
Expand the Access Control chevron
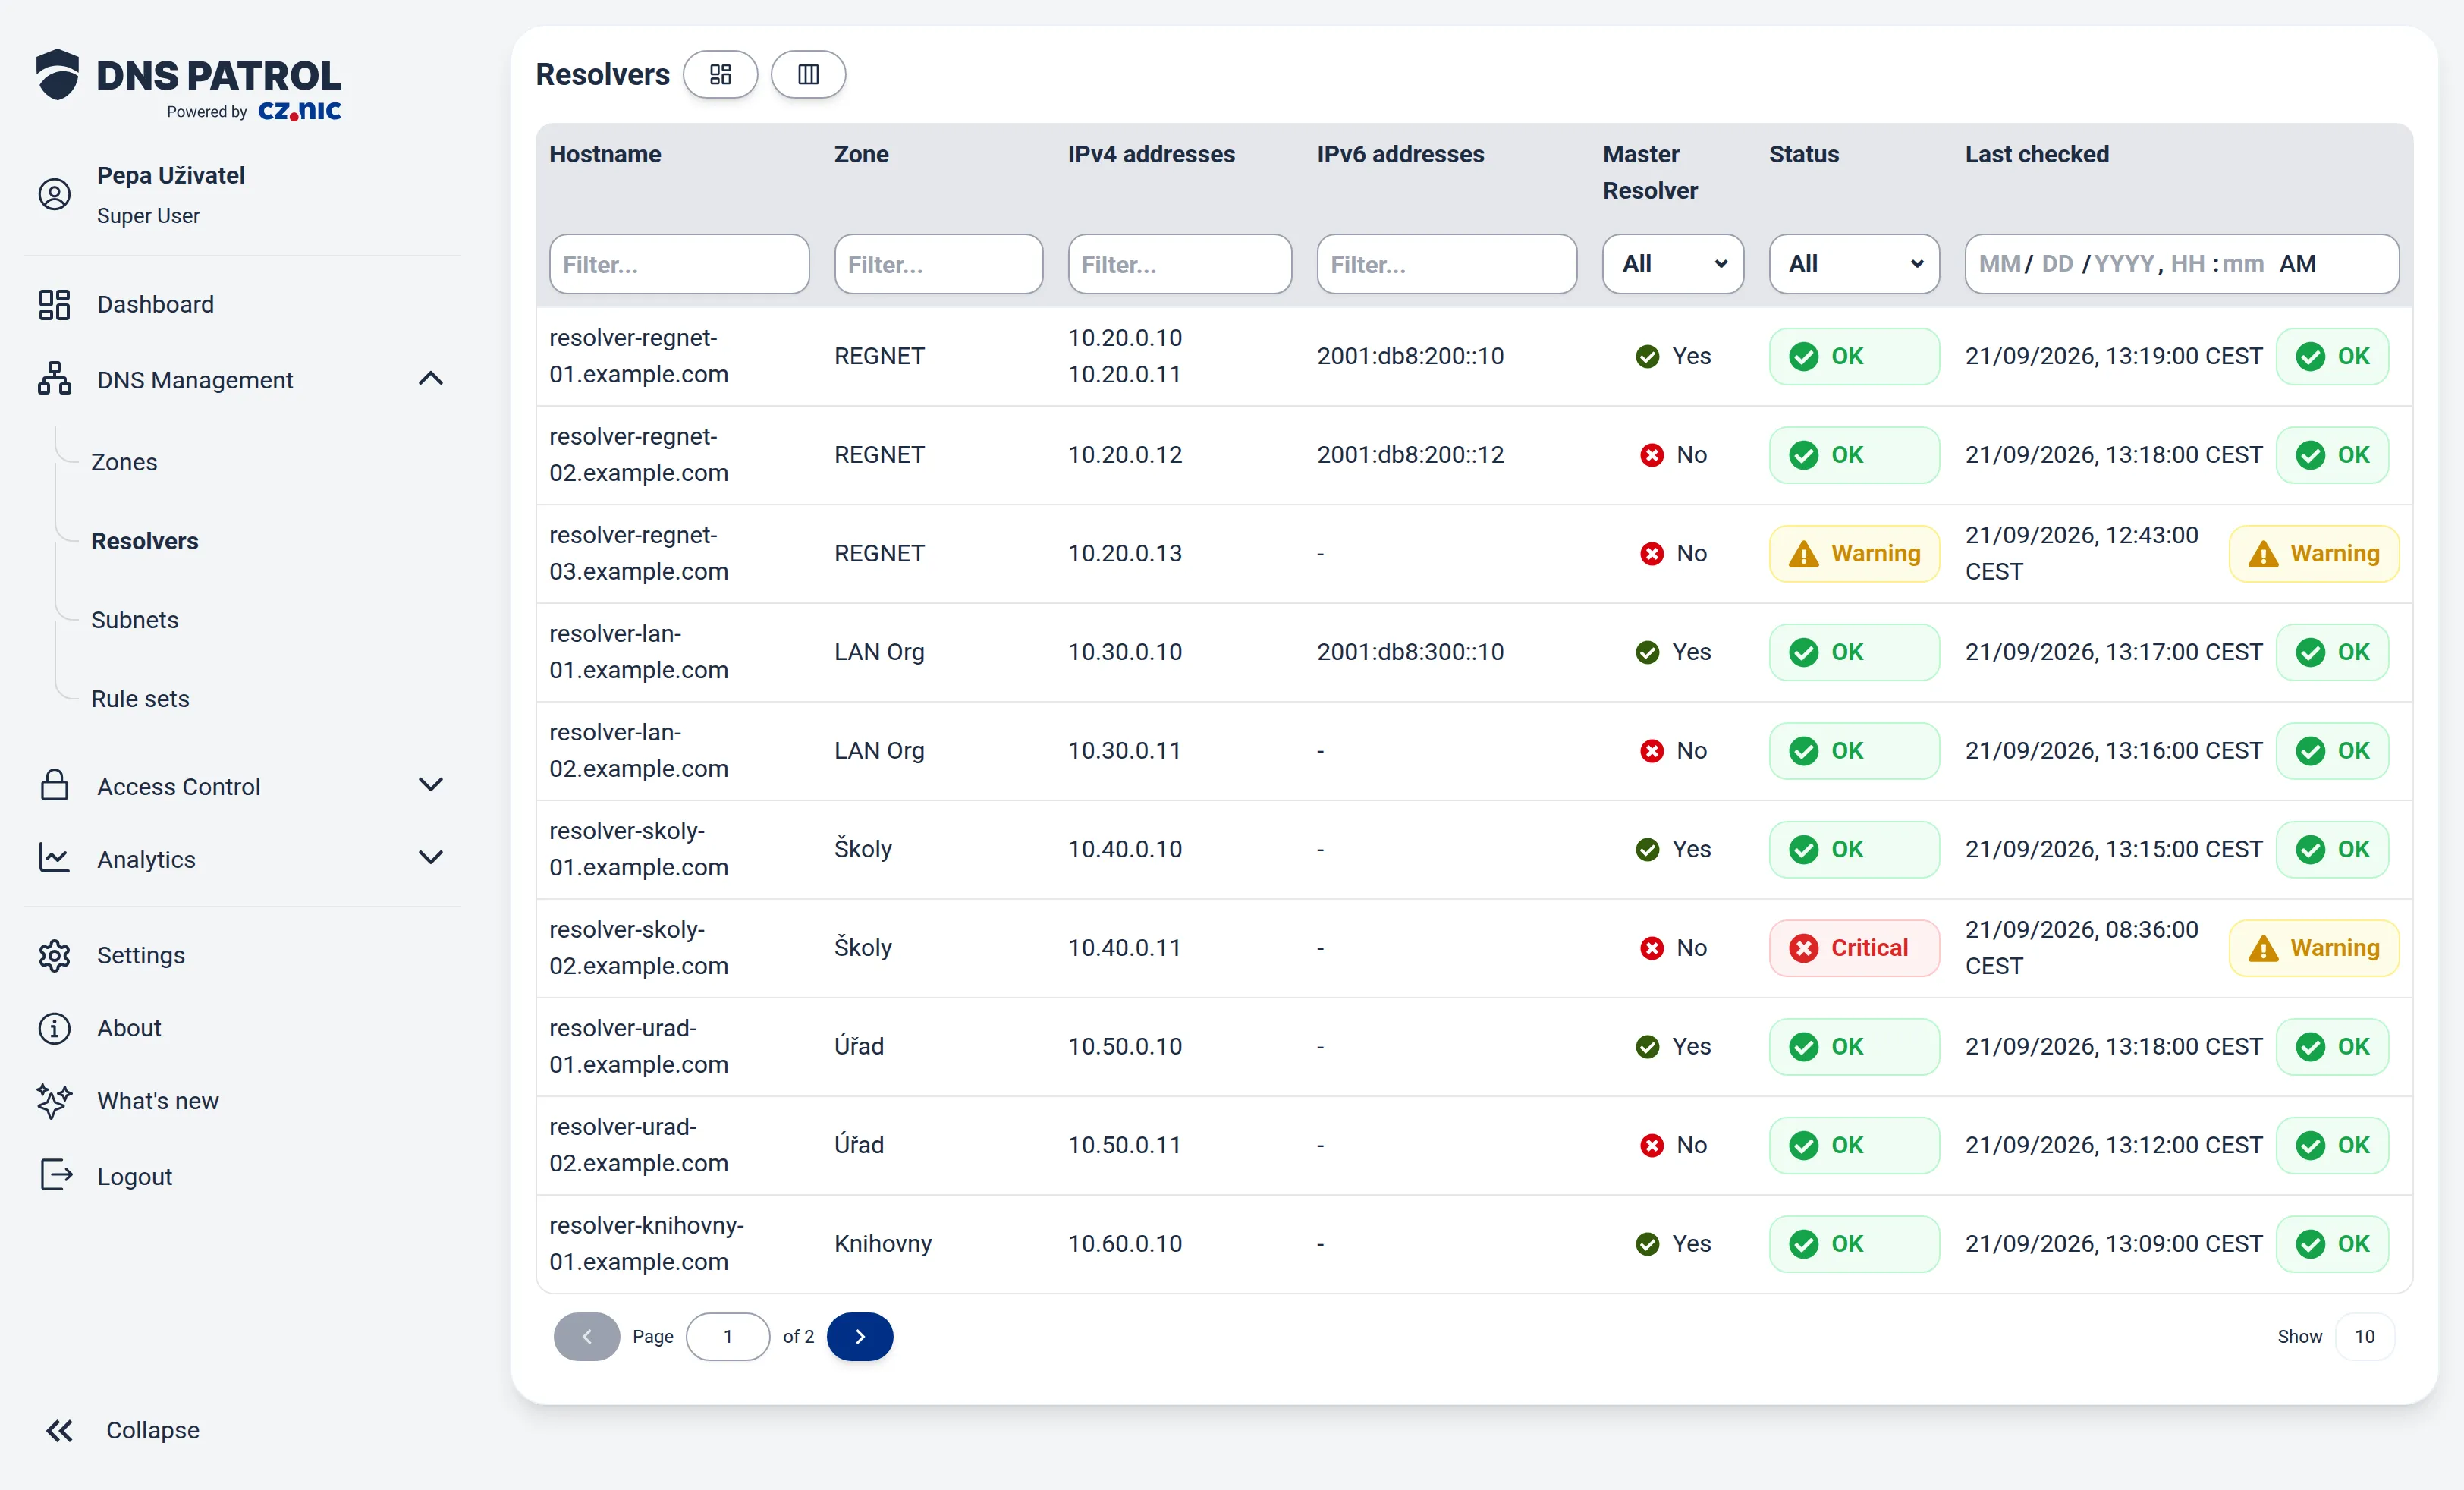pos(431,785)
